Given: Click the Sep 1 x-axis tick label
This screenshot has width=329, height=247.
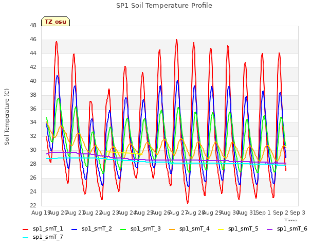Looking at the screenshot, I should (x=263, y=213).
